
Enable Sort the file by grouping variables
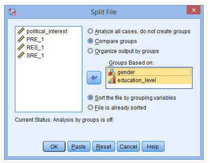coord(90,97)
